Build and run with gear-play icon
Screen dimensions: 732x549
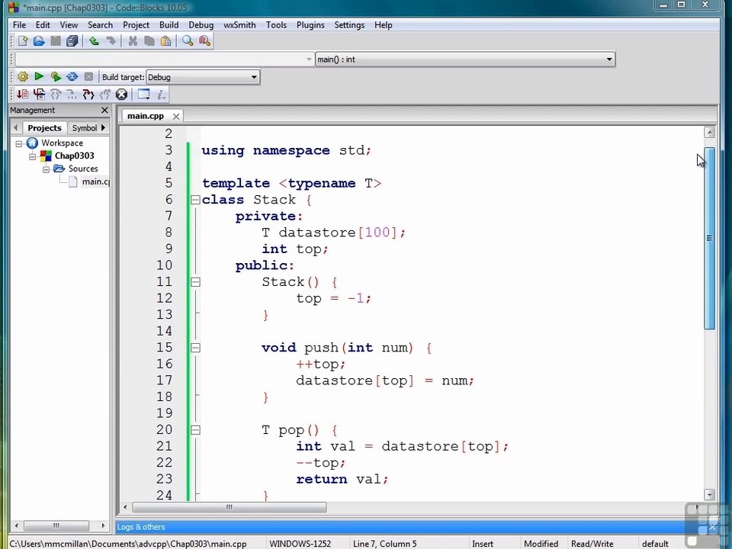pyautogui.click(x=56, y=76)
